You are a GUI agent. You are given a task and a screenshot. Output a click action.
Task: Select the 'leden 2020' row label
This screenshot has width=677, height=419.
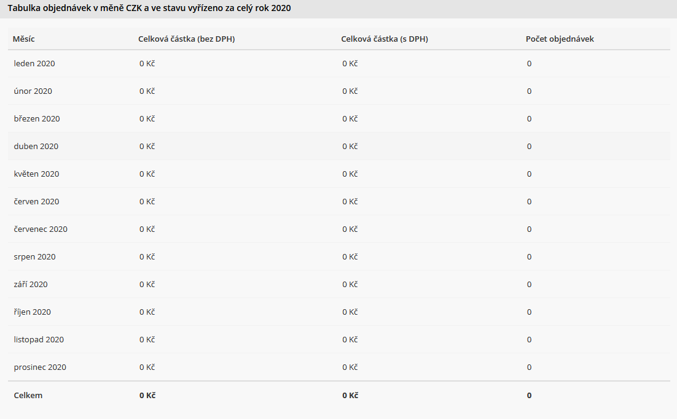pyautogui.click(x=34, y=63)
